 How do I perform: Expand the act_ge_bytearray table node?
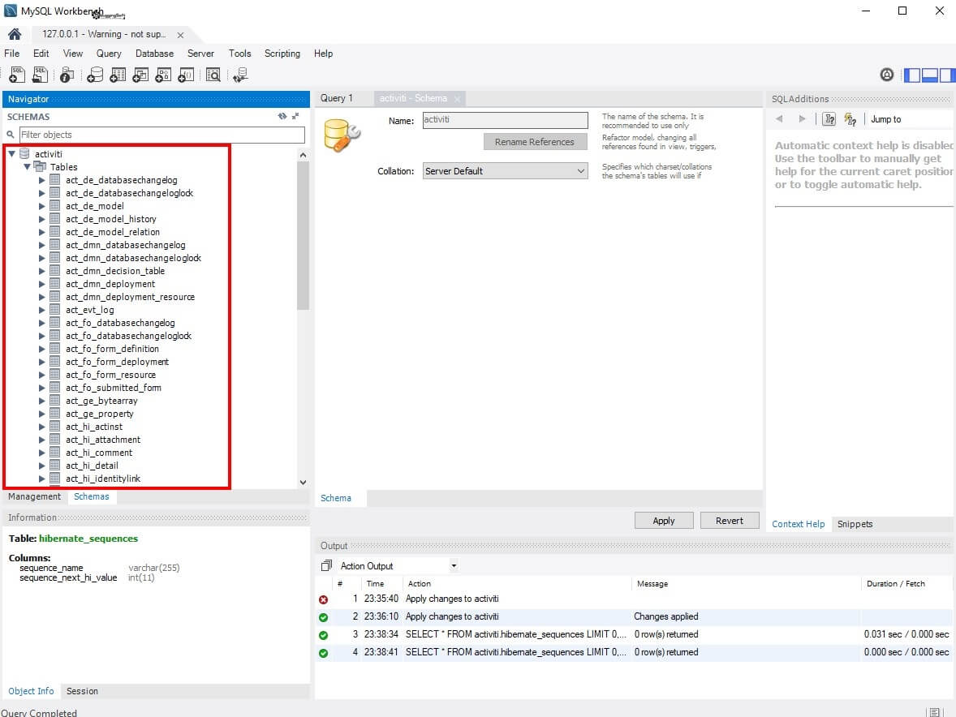41,401
